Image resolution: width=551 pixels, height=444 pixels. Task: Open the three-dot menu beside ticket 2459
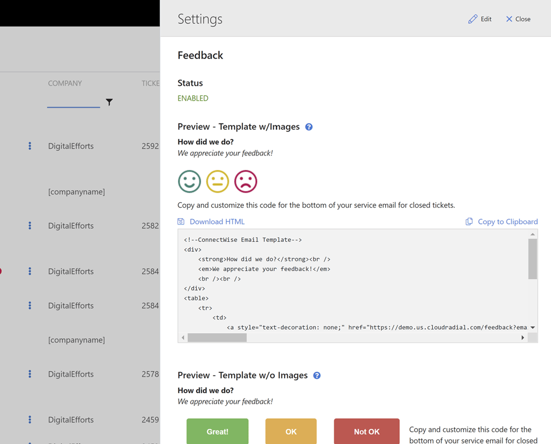pos(30,419)
